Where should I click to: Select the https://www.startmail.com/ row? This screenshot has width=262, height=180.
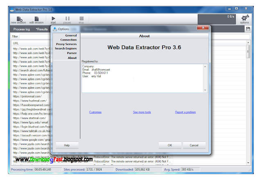31,118
